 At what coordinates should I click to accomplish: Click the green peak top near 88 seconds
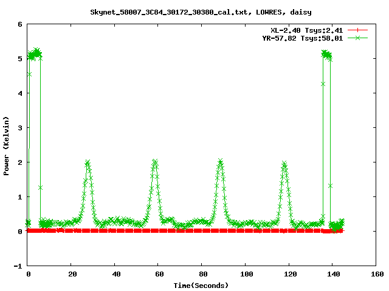(x=220, y=161)
